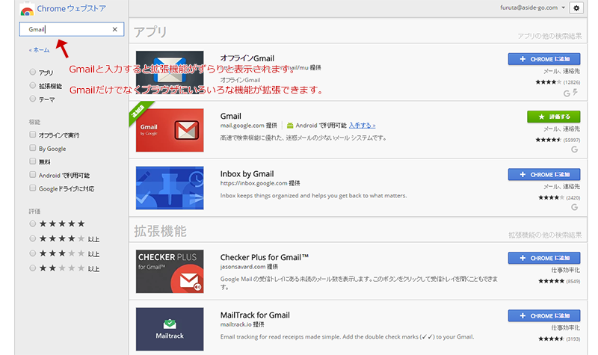The image size is (598, 355).
Task: Select the five-star rating filter
Action: click(33, 223)
